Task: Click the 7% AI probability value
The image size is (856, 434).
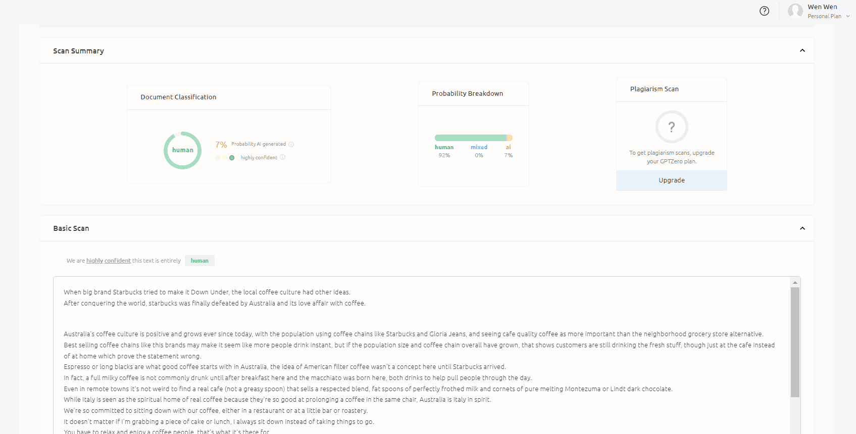Action: click(x=221, y=145)
